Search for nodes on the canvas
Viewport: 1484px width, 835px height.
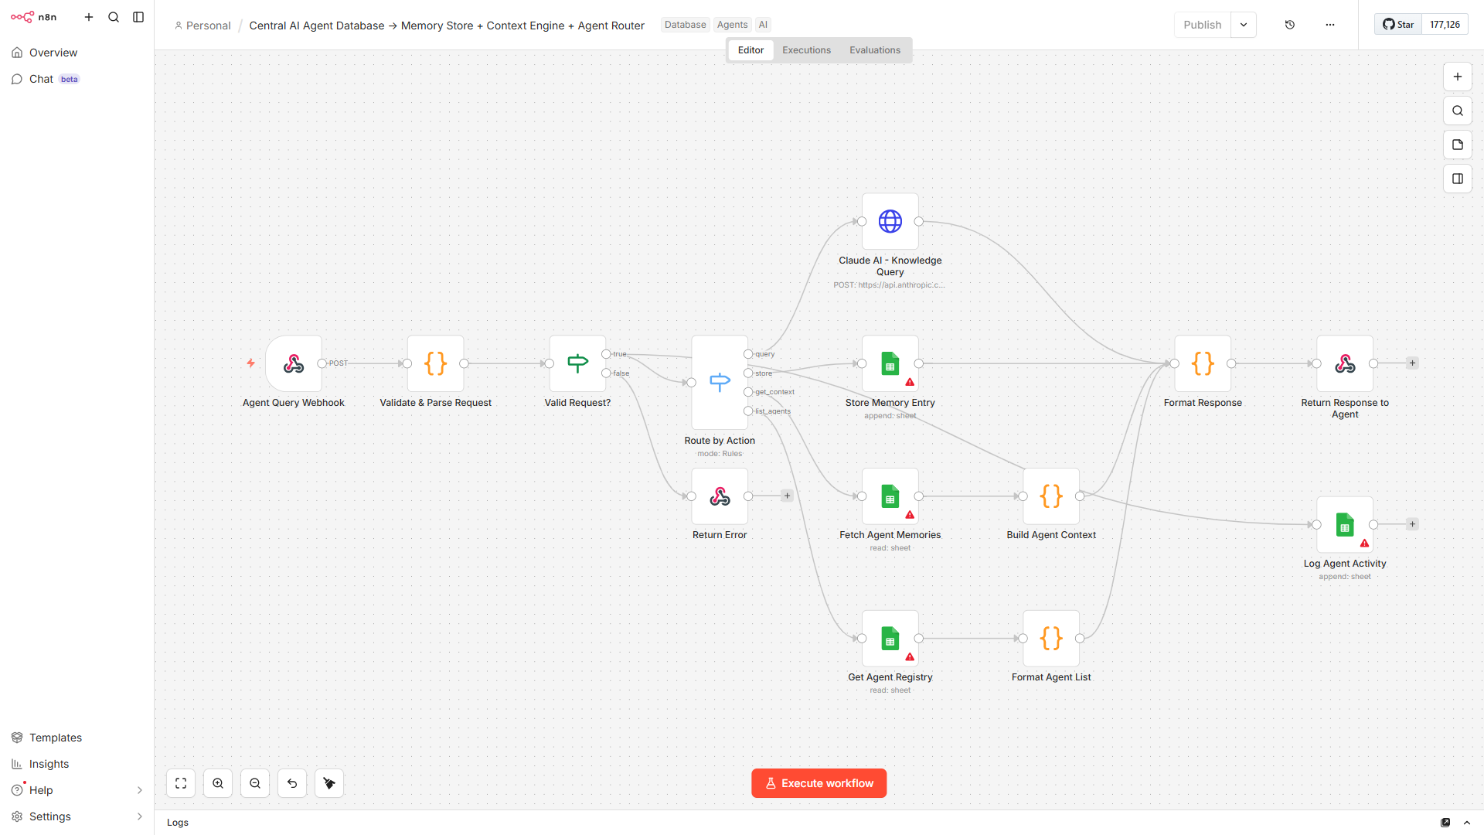[1458, 111]
